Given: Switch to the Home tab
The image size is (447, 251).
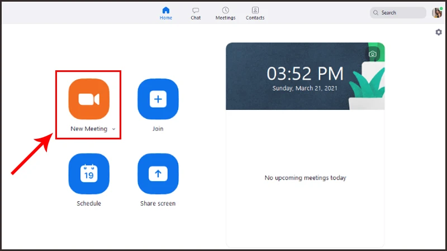Looking at the screenshot, I should tap(166, 13).
